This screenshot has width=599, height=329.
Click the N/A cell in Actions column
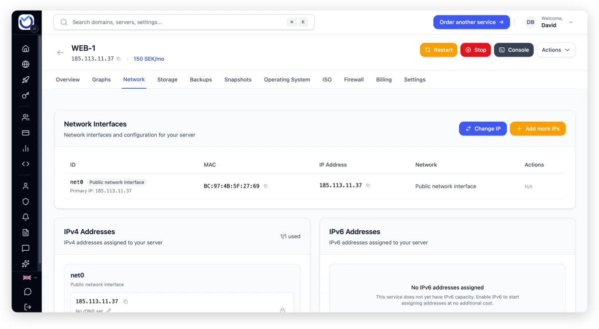(528, 186)
